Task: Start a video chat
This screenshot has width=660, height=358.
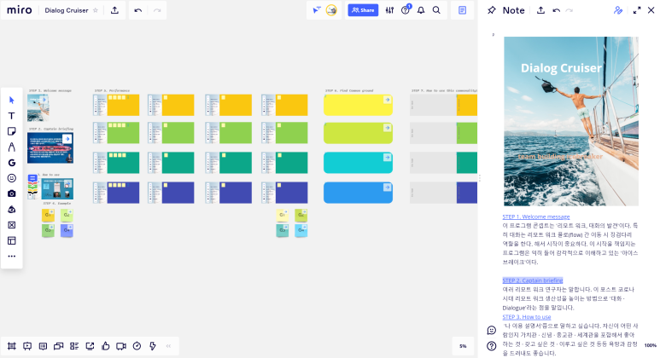Action: click(121, 346)
